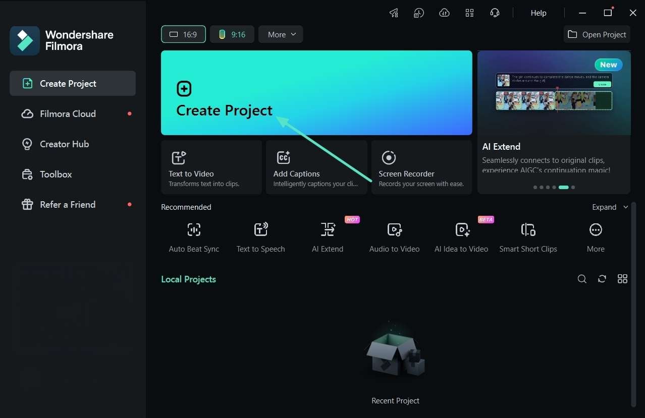Launch the Screen Recorder card
This screenshot has height=418, width=645.
[x=421, y=167]
